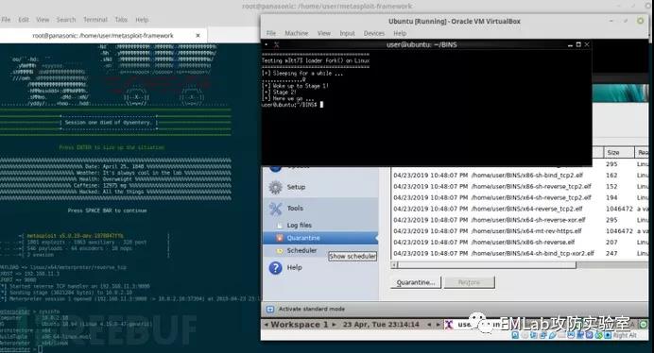This screenshot has height=353, width=654.
Task: Select row x64-reverse_tcp2.elf
Action: pyautogui.click(x=520, y=209)
